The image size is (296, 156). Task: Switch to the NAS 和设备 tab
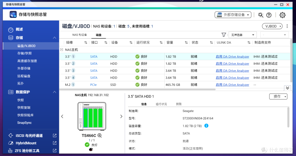click(x=79, y=35)
